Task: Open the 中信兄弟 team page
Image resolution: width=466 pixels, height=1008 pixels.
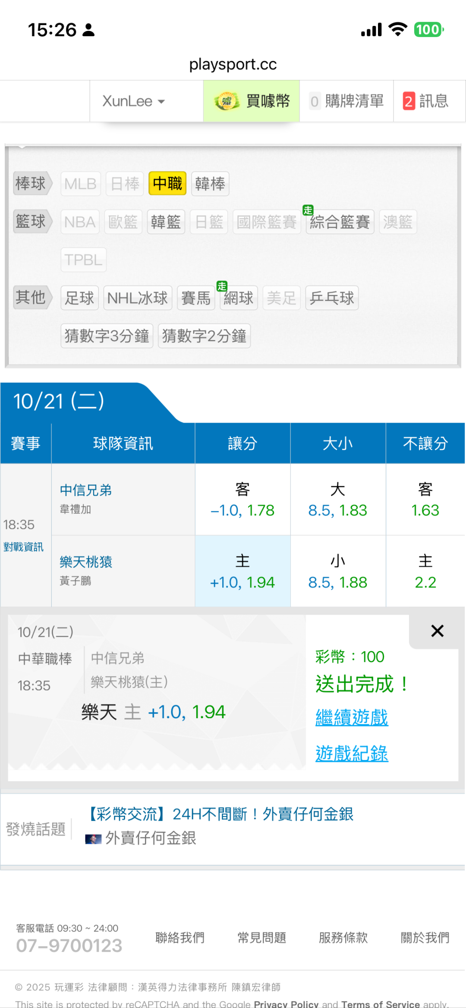Action: (x=86, y=490)
